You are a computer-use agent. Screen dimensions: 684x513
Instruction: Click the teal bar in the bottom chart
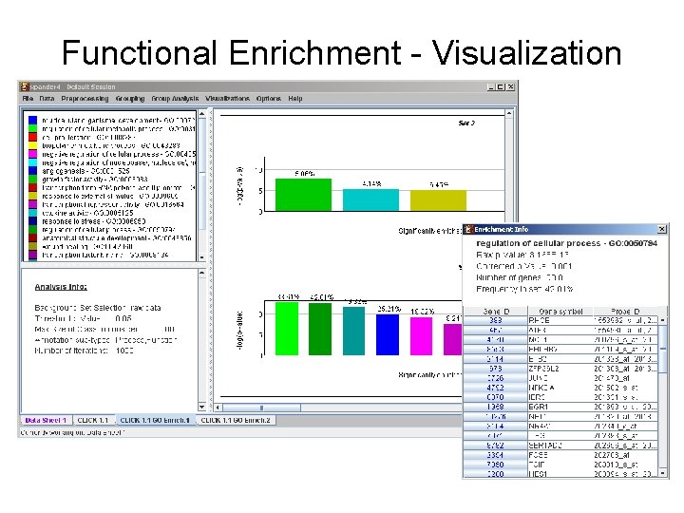point(353,331)
